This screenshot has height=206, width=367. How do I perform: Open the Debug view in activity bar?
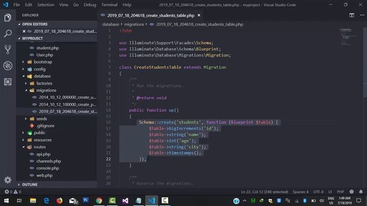[x=7, y=66]
